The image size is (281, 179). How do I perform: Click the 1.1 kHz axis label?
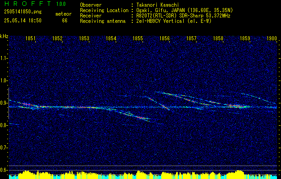tap(4, 58)
